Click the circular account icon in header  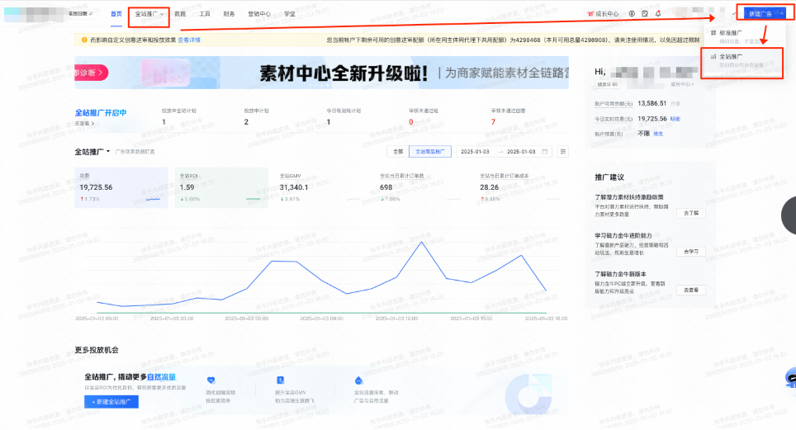632,14
